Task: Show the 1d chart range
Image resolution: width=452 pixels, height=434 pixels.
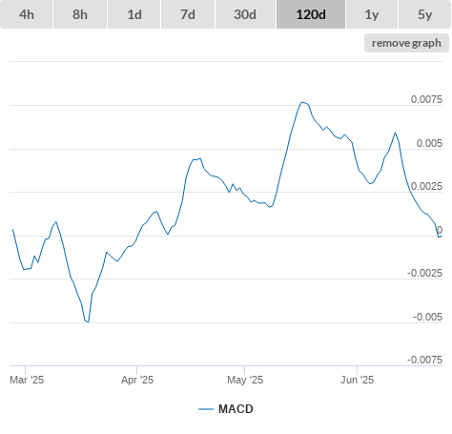Action: click(134, 14)
